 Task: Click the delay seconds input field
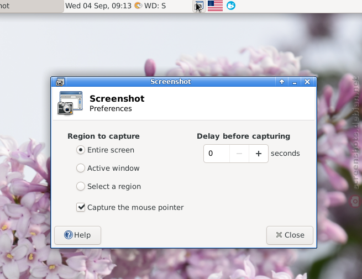click(217, 154)
